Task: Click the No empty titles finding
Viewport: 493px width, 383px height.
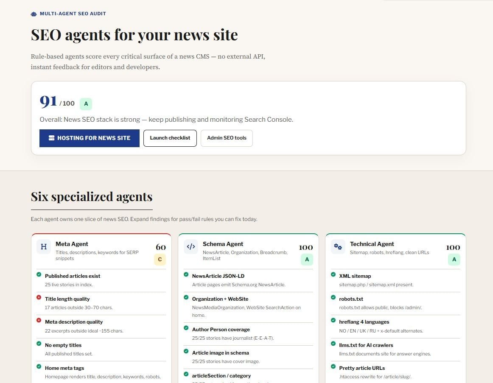Action: [63, 345]
